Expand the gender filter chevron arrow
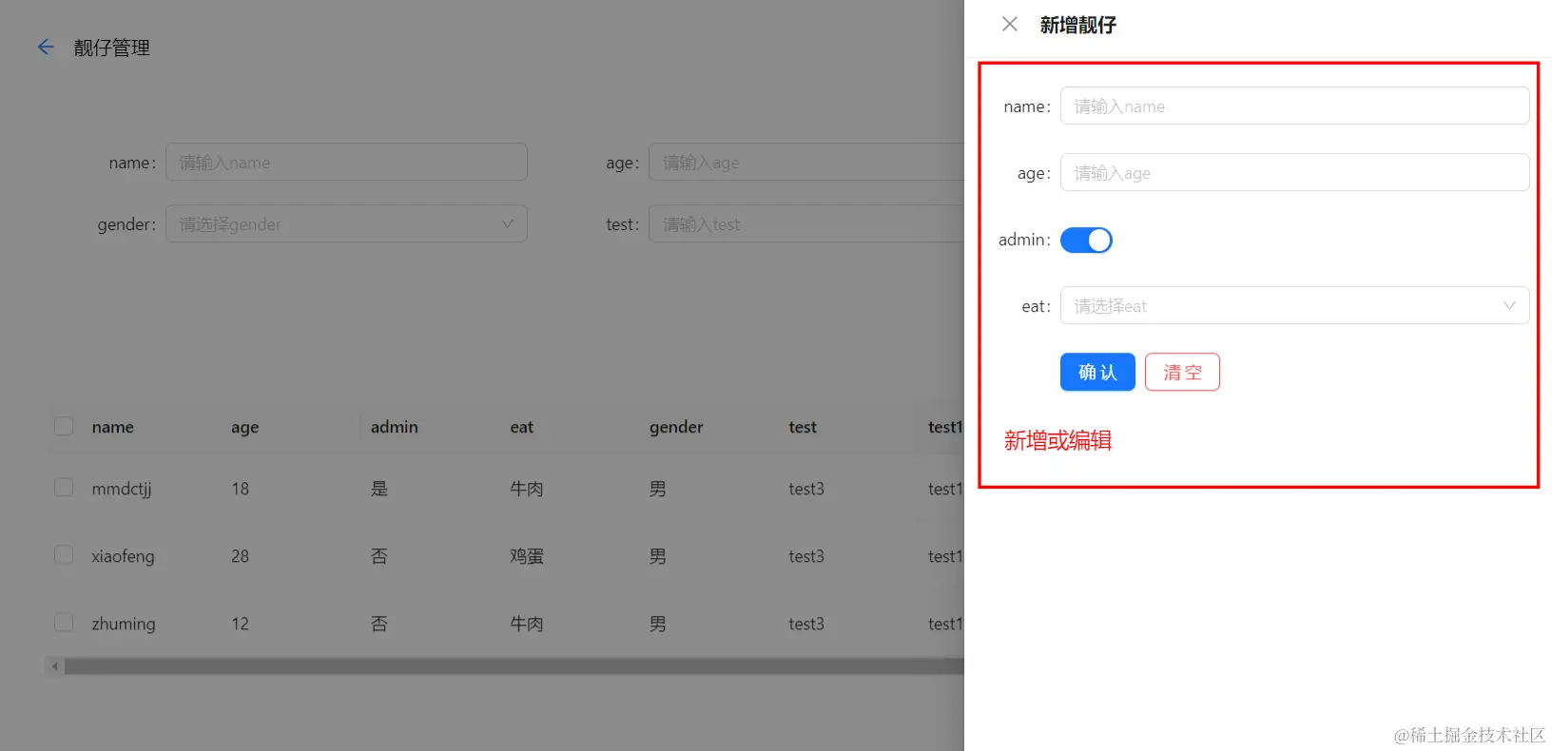Viewport: 1552px width, 751px height. (x=508, y=224)
